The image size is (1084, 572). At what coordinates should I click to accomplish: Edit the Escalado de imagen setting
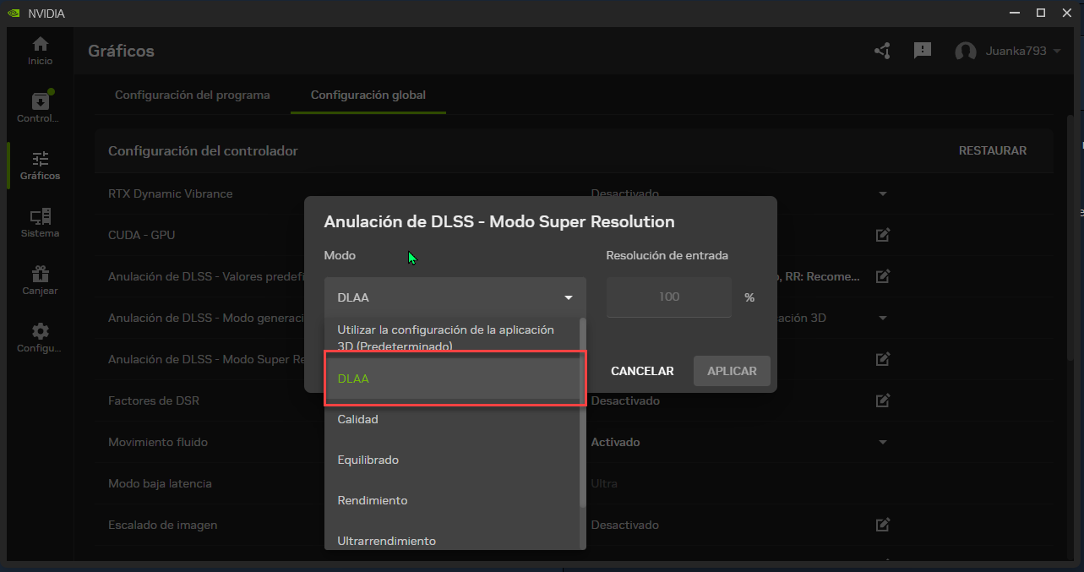pyautogui.click(x=883, y=525)
